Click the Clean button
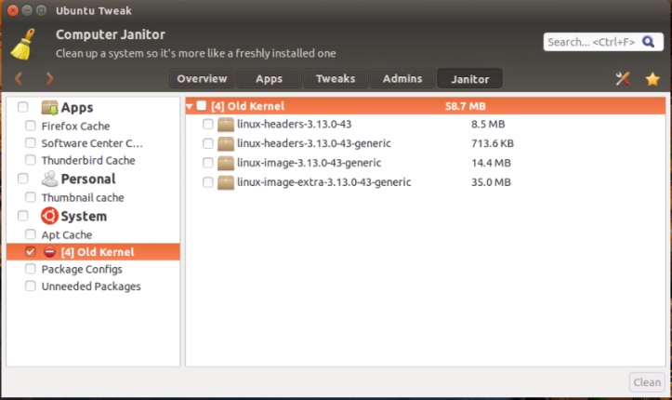 (647, 382)
